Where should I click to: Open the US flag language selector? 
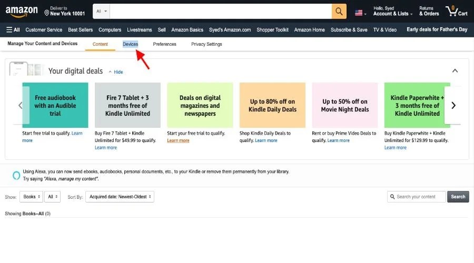[x=360, y=13]
